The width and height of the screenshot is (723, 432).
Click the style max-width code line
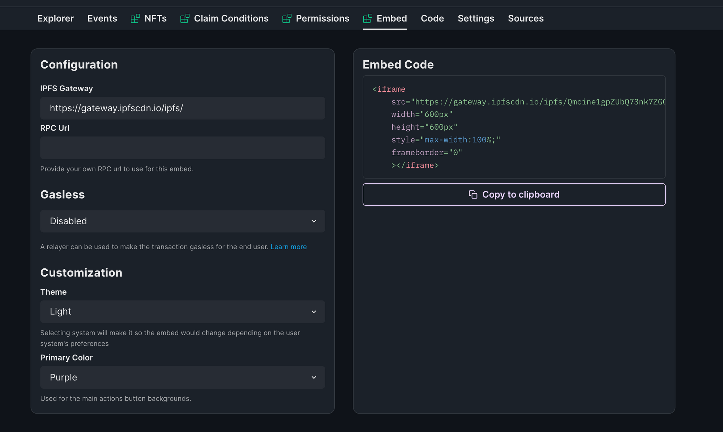[x=446, y=140]
